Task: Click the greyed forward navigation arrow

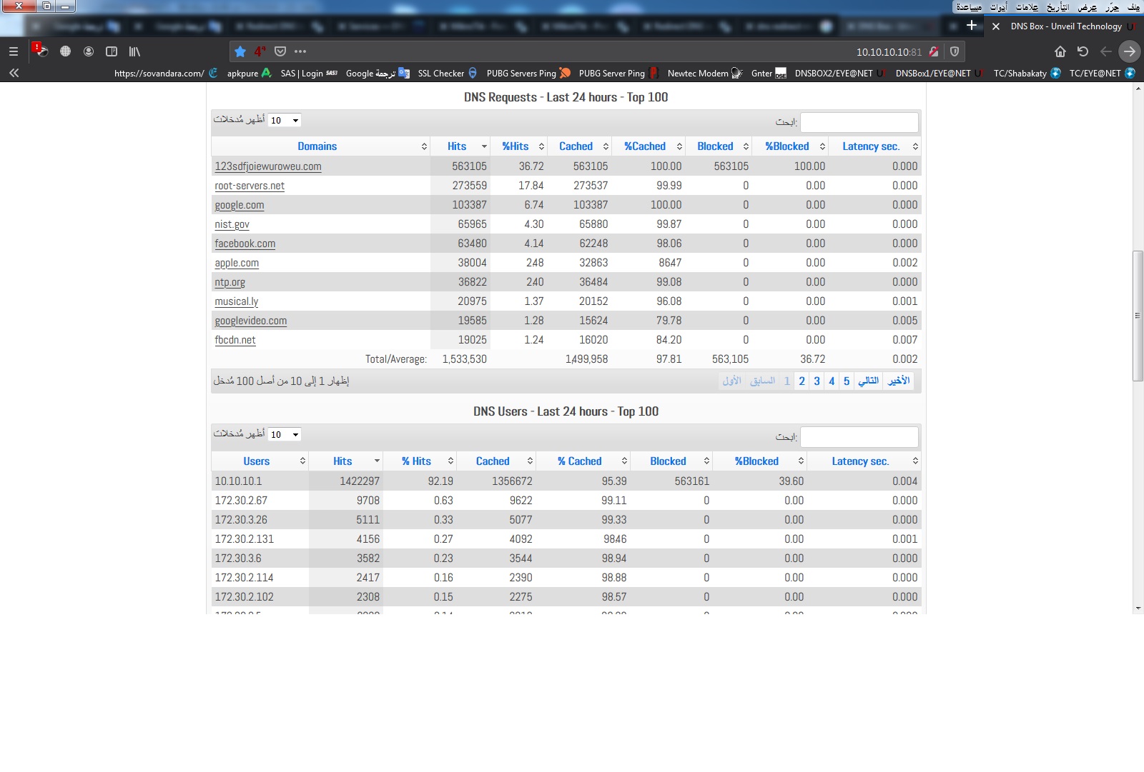Action: (1106, 51)
